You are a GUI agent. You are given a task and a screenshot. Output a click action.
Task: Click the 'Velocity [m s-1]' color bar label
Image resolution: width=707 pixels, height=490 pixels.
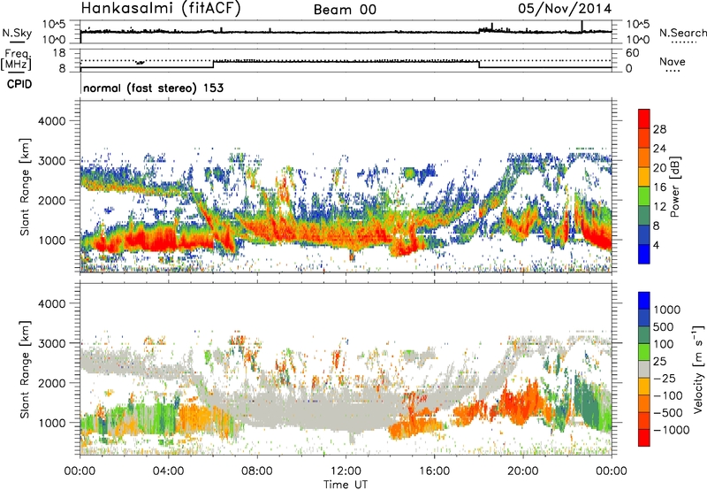tap(698, 369)
